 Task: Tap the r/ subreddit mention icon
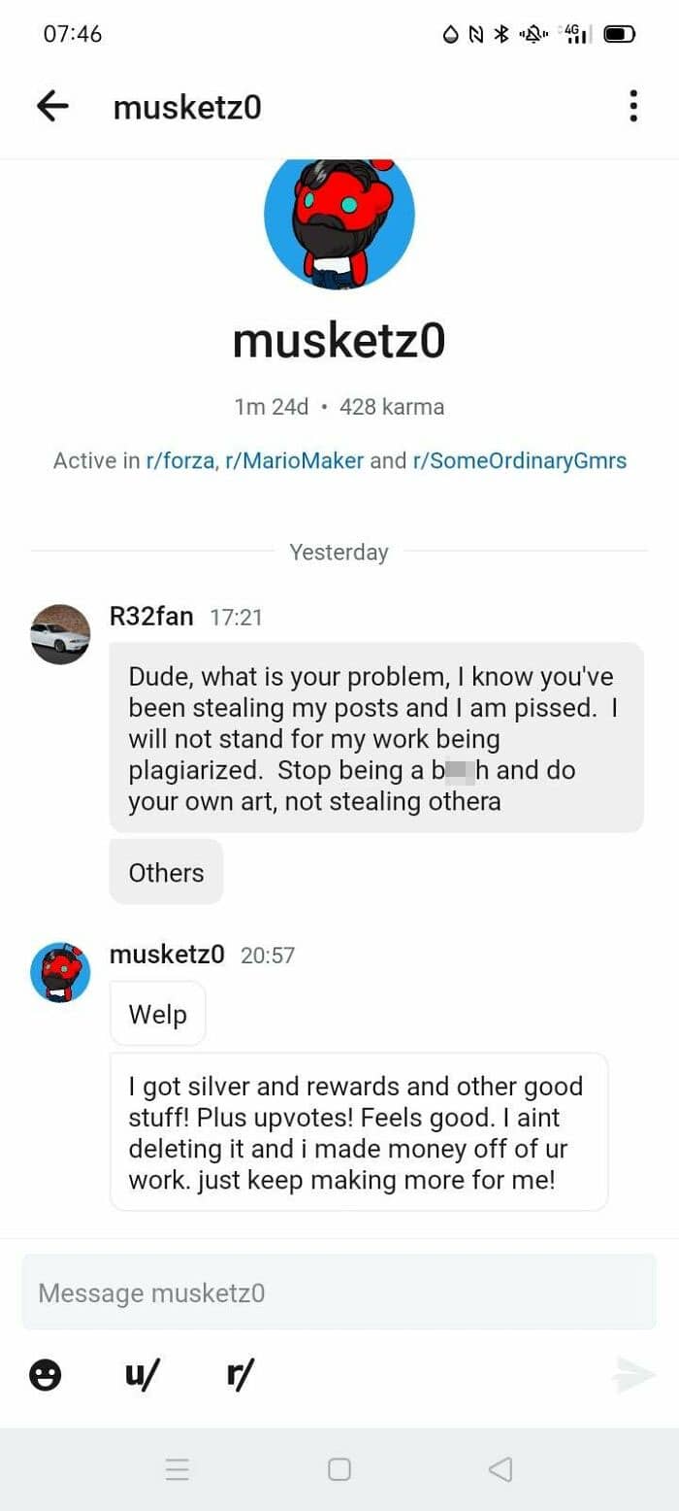tap(239, 1374)
